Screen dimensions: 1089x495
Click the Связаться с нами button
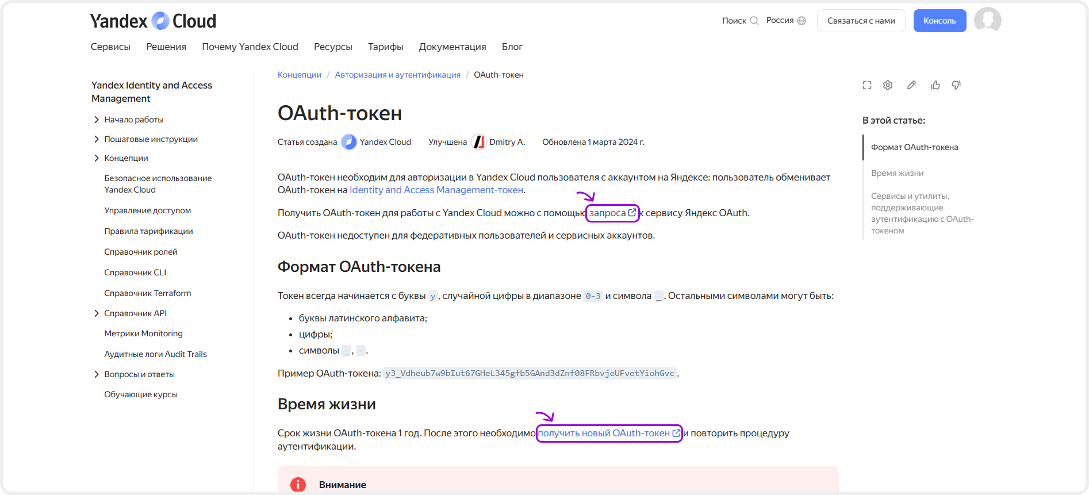(x=861, y=21)
